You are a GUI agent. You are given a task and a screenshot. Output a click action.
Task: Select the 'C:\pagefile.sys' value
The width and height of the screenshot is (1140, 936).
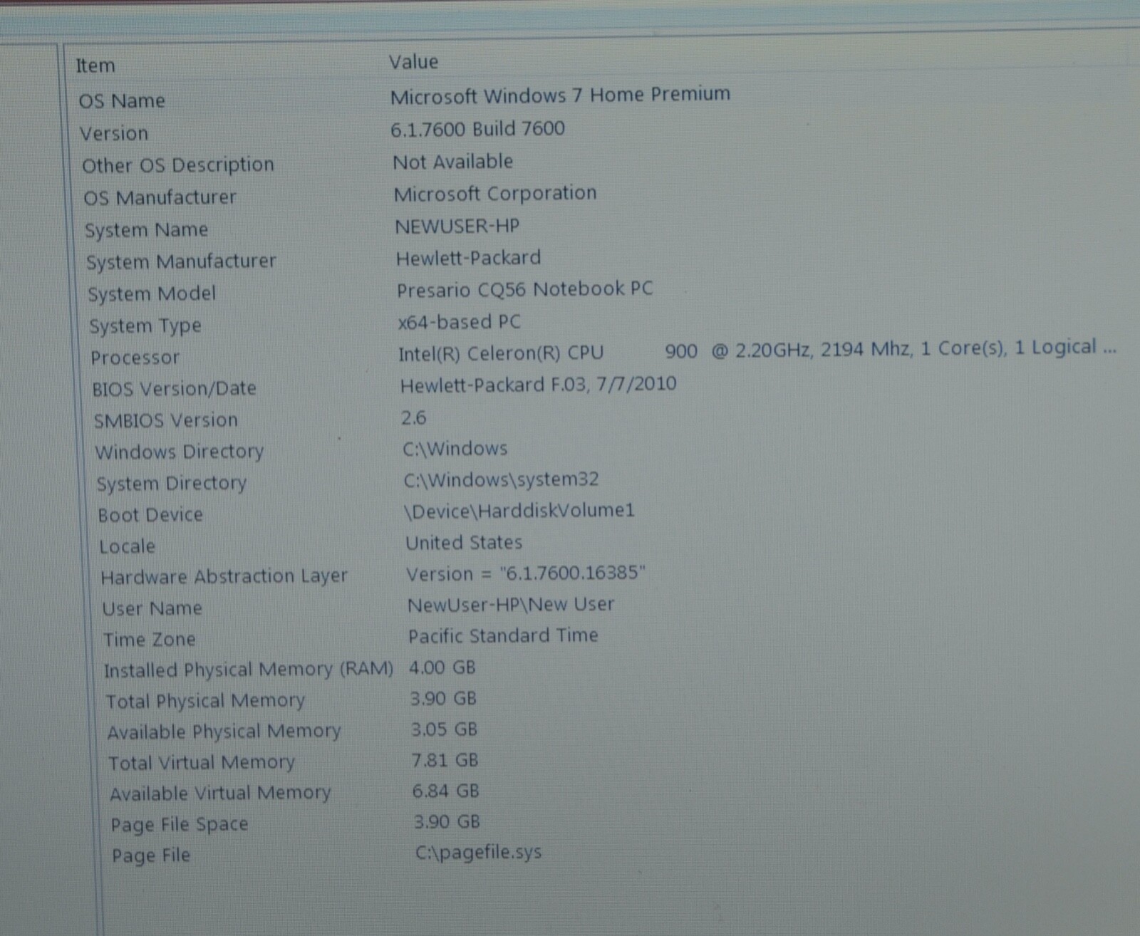(478, 853)
